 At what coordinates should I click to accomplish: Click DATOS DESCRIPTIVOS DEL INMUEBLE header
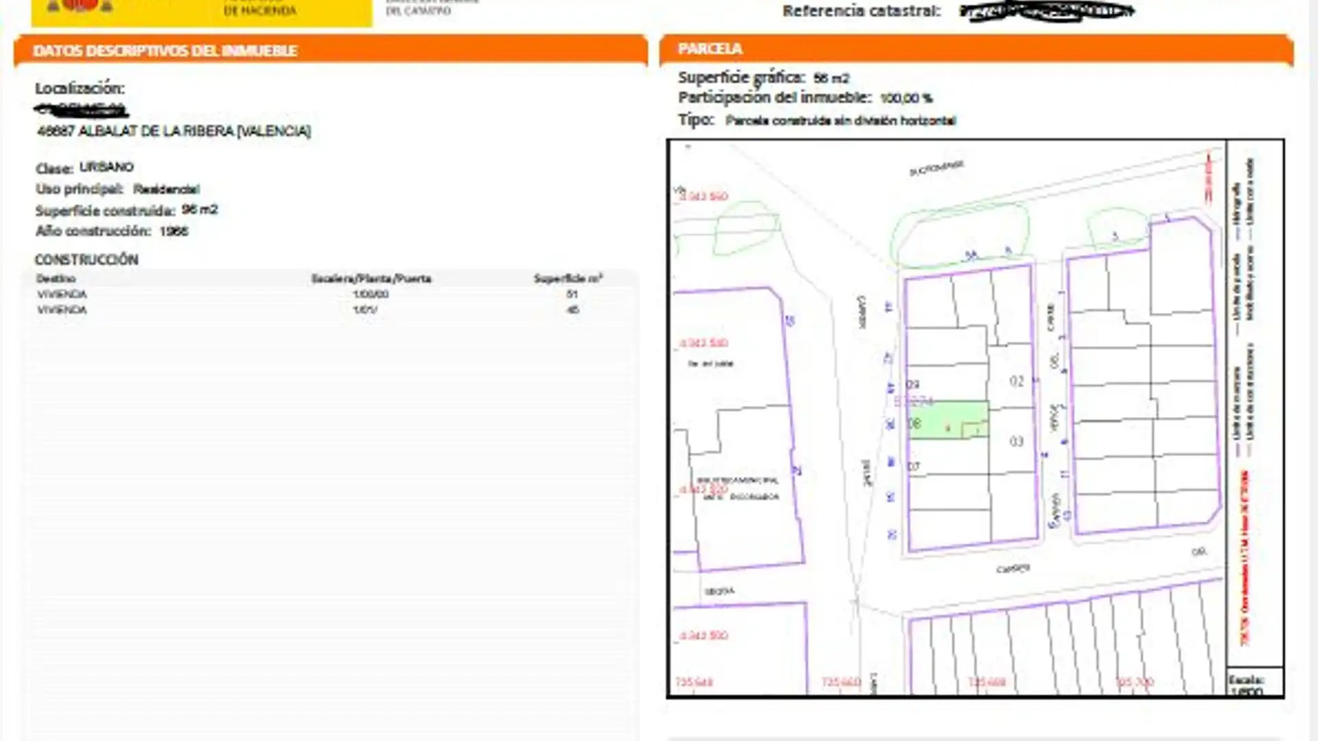165,51
